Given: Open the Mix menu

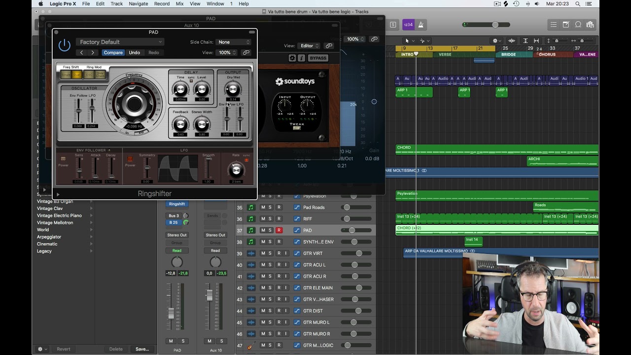Looking at the screenshot, I should click(x=179, y=4).
